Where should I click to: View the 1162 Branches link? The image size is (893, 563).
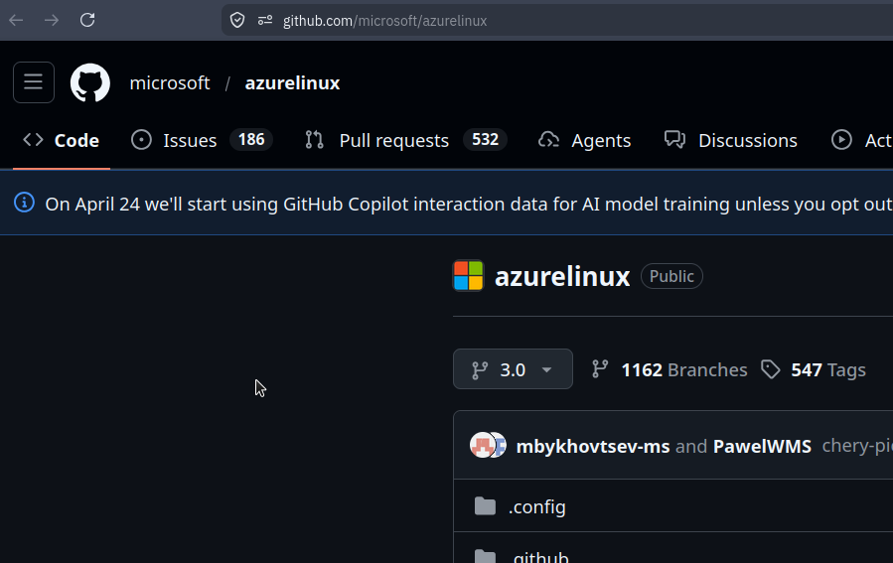click(670, 370)
